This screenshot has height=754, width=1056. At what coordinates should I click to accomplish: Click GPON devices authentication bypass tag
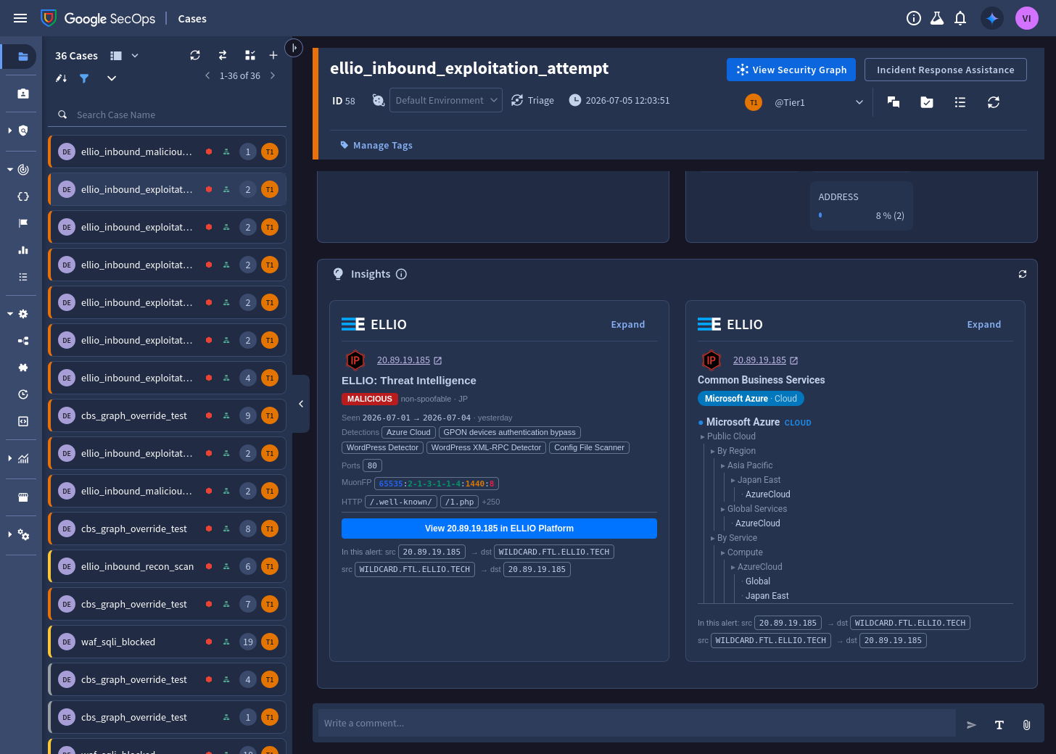(509, 432)
